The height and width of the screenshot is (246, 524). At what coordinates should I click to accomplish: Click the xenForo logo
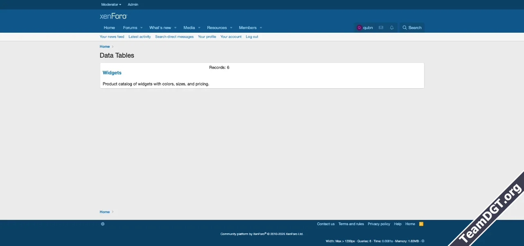tap(113, 16)
